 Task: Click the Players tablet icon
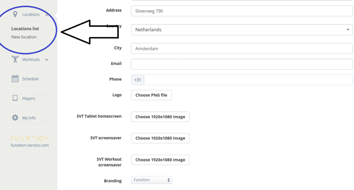coord(15,98)
